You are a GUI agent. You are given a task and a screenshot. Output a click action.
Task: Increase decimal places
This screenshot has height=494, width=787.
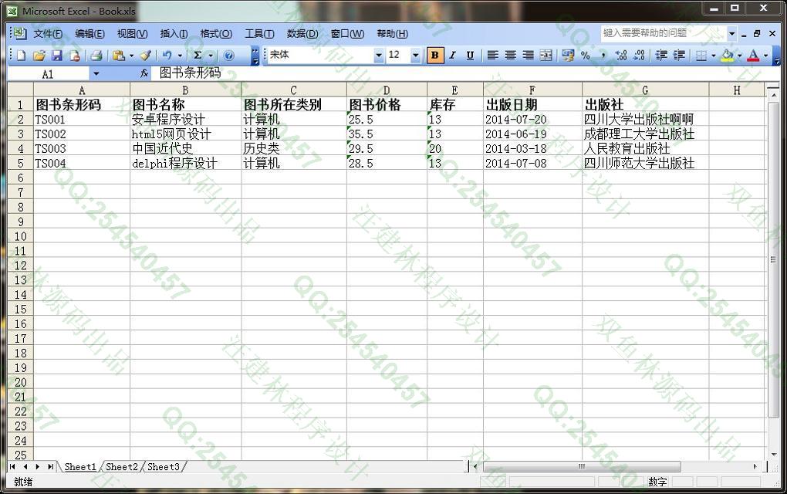pyautogui.click(x=621, y=56)
